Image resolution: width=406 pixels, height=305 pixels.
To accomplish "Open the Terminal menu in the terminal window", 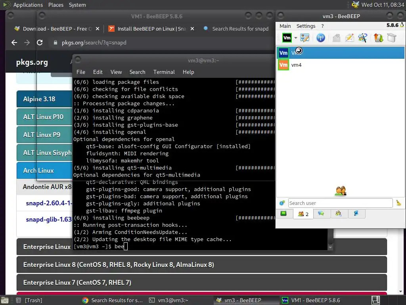I will point(164,72).
